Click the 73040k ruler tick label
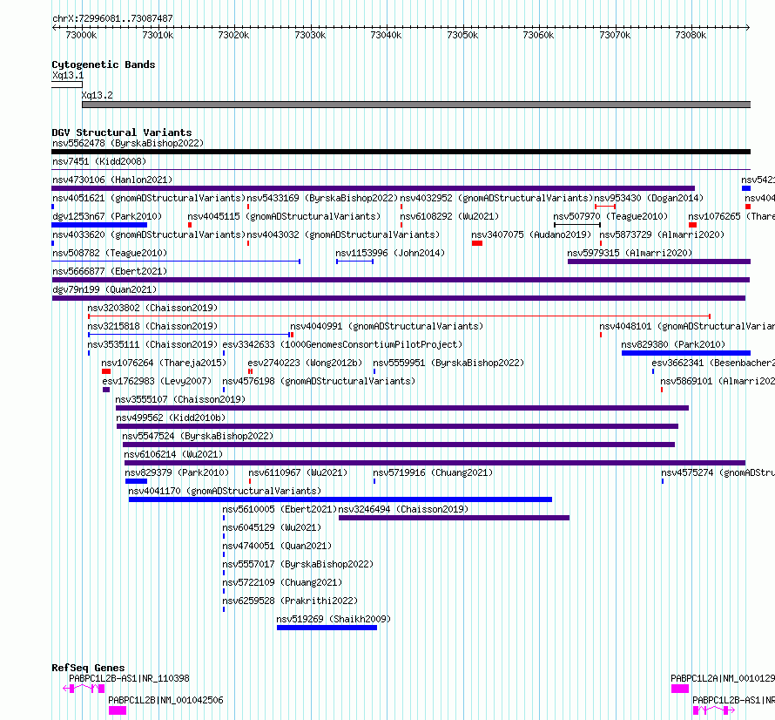 pos(386,35)
